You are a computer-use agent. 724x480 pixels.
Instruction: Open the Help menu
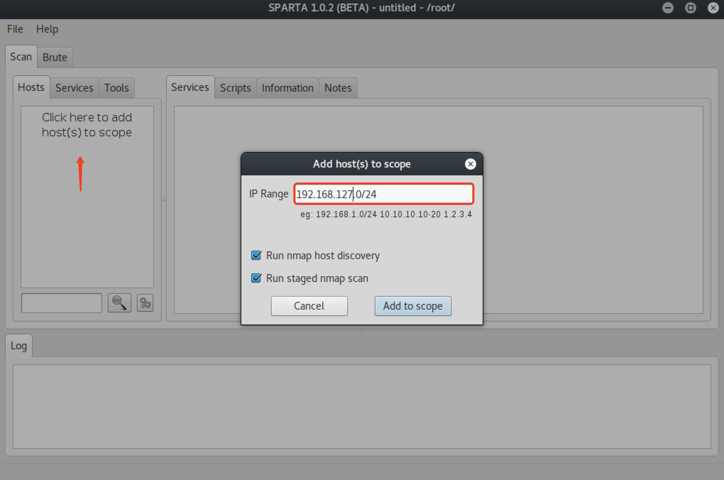[47, 29]
